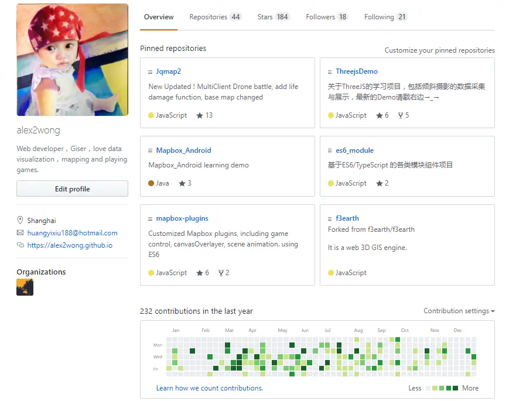Open the mapbox-plugins repository link
The height and width of the screenshot is (401, 516).
tap(182, 218)
